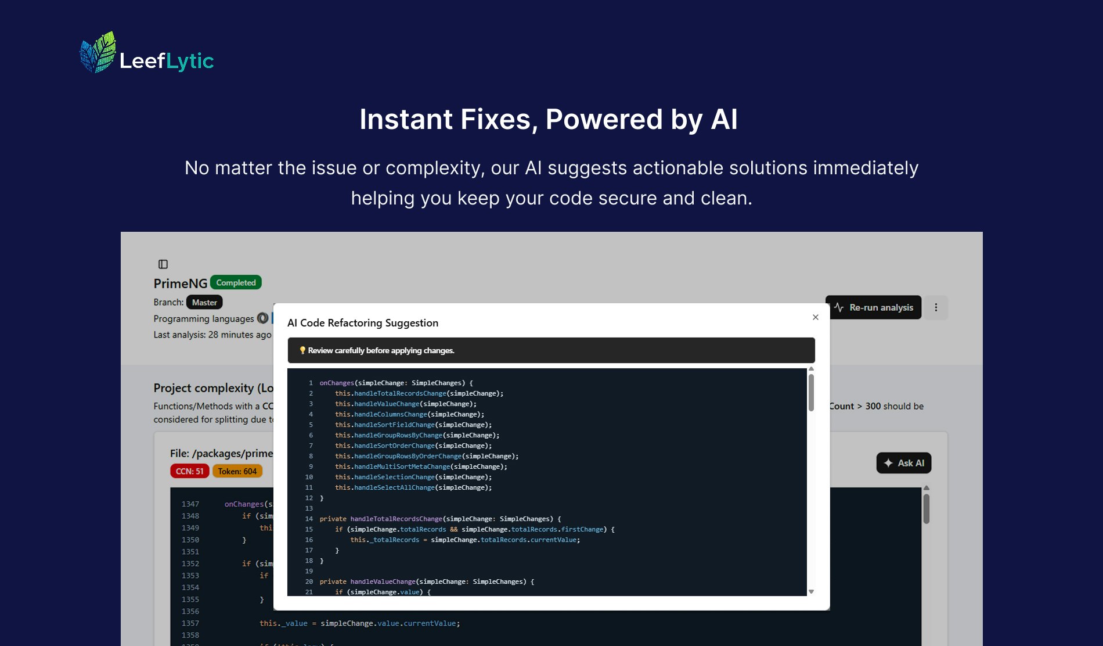Click the Completed status badge

click(236, 282)
